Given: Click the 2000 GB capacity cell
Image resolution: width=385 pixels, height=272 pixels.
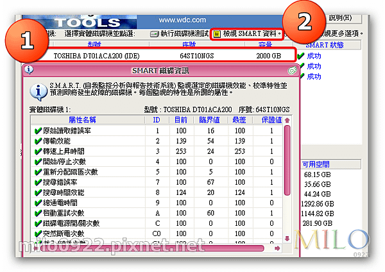Looking at the screenshot, I should 268,56.
